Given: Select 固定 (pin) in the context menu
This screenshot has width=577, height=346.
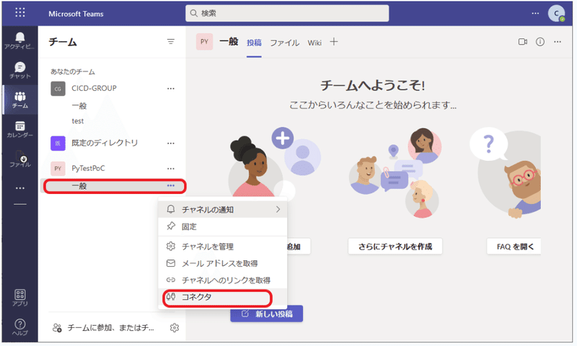Looking at the screenshot, I should point(223,226).
